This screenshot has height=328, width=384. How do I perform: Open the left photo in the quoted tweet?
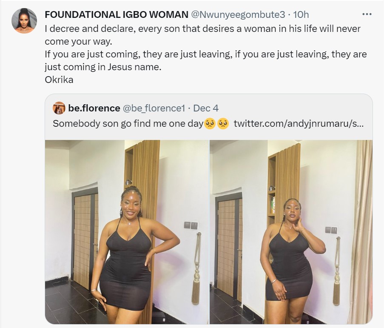click(127, 232)
